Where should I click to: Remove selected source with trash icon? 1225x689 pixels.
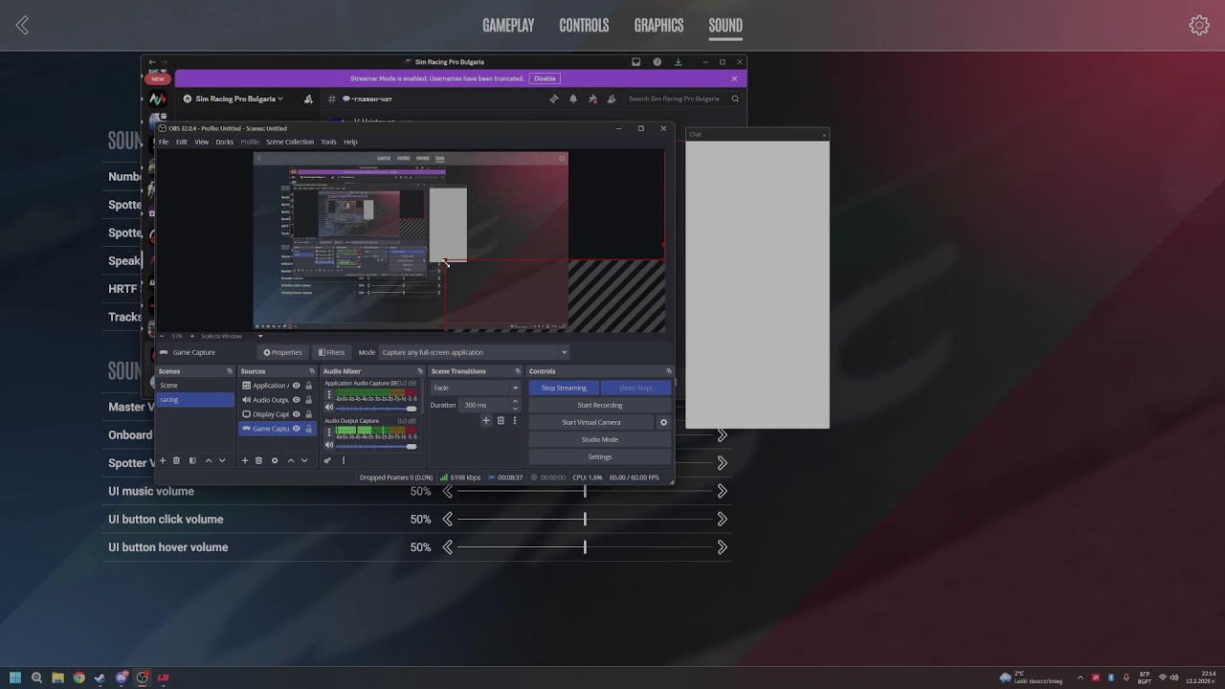pos(258,460)
